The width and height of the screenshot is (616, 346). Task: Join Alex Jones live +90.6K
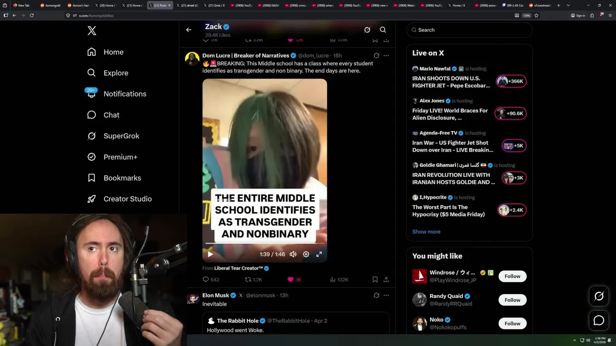(x=511, y=113)
